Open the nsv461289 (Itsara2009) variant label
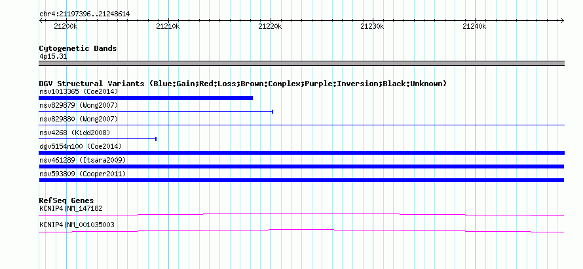Image resolution: width=583 pixels, height=269 pixels. [83, 160]
